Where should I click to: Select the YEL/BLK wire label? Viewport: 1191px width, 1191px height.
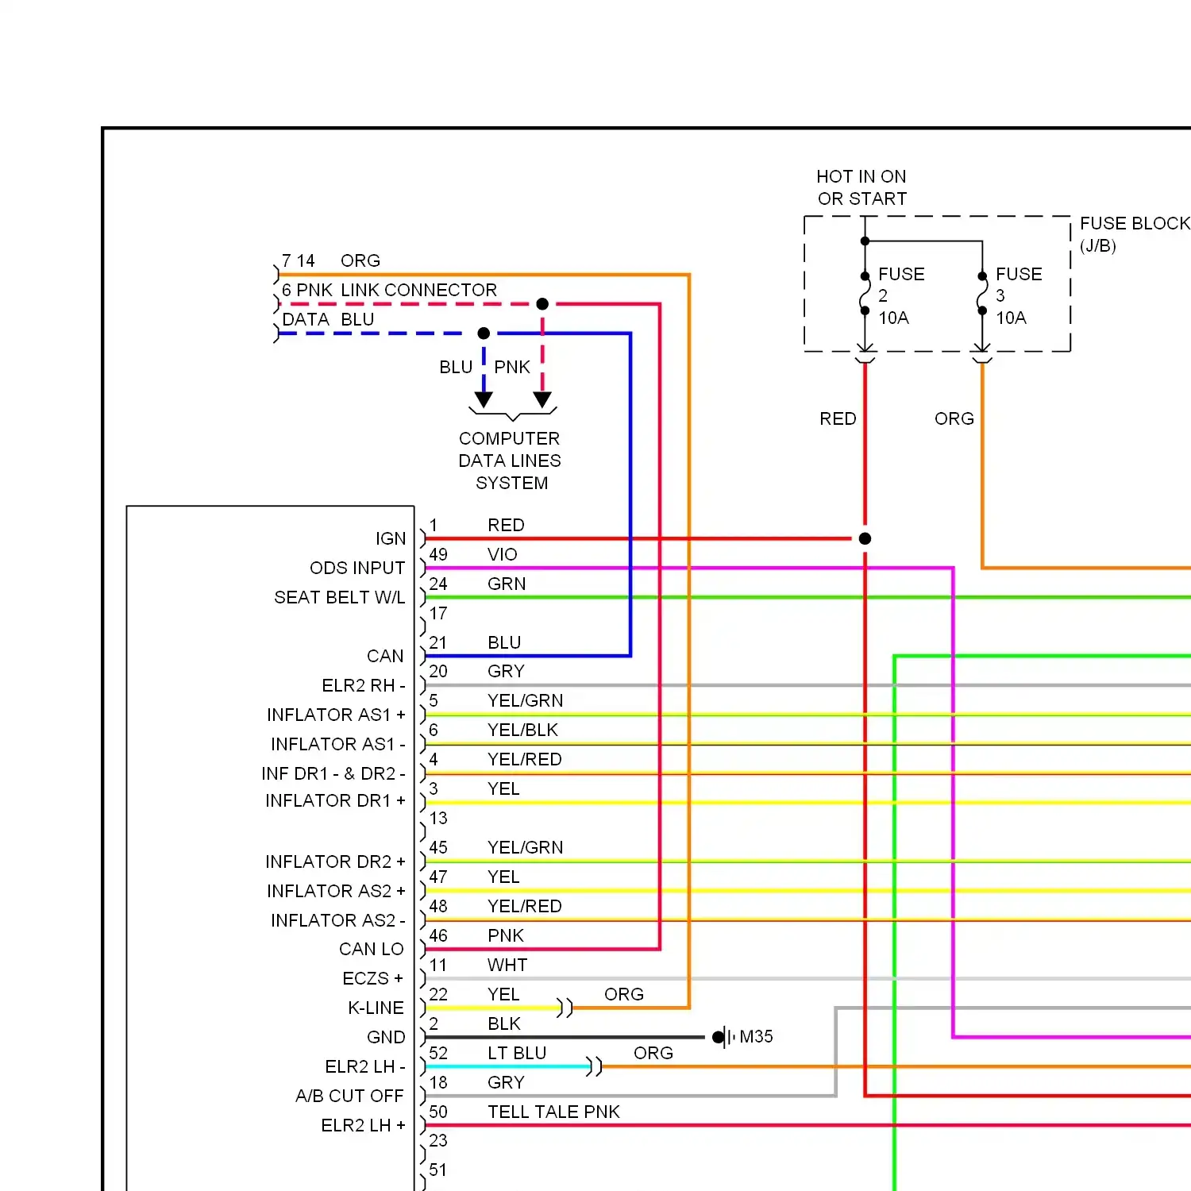pos(522,730)
